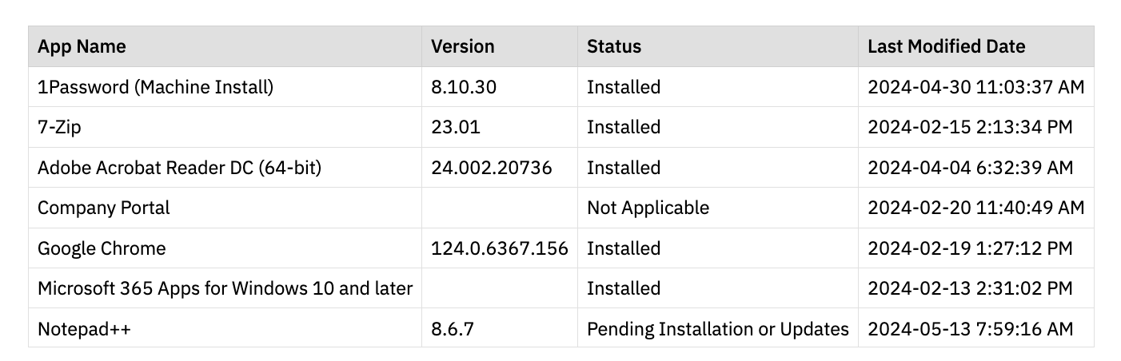Select the Company Portal entry
Image resolution: width=1121 pixels, height=361 pixels.
click(x=104, y=208)
